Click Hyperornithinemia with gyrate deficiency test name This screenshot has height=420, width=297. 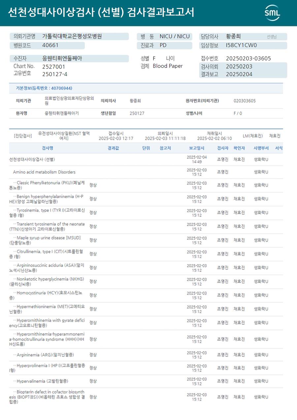pos(47,323)
